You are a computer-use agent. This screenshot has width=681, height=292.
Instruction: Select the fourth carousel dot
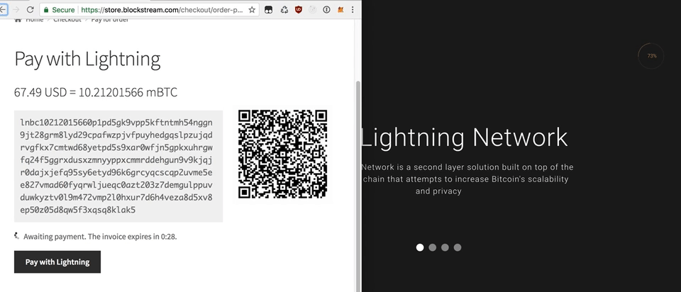458,247
